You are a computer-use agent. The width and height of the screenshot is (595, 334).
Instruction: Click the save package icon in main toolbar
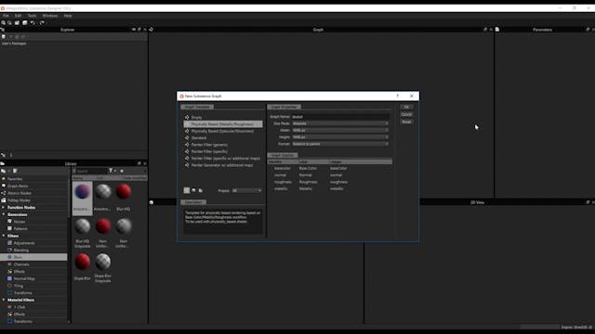click(x=17, y=23)
